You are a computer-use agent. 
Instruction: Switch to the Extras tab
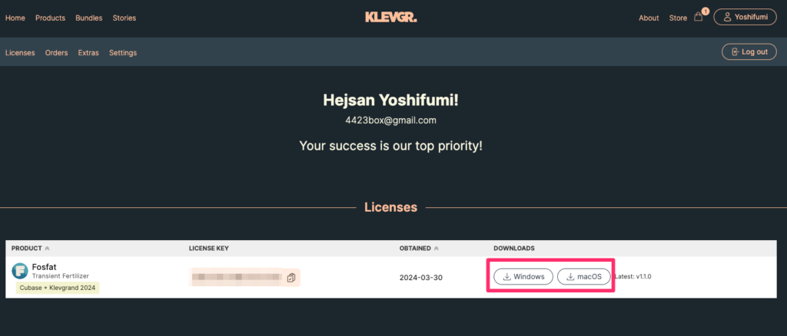pos(88,53)
